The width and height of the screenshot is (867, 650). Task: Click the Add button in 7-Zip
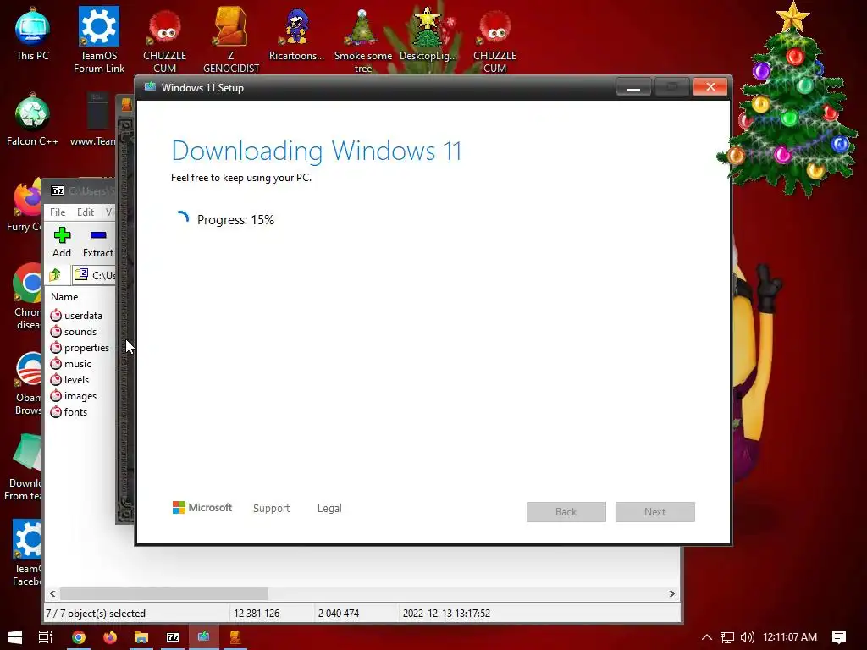pos(62,242)
